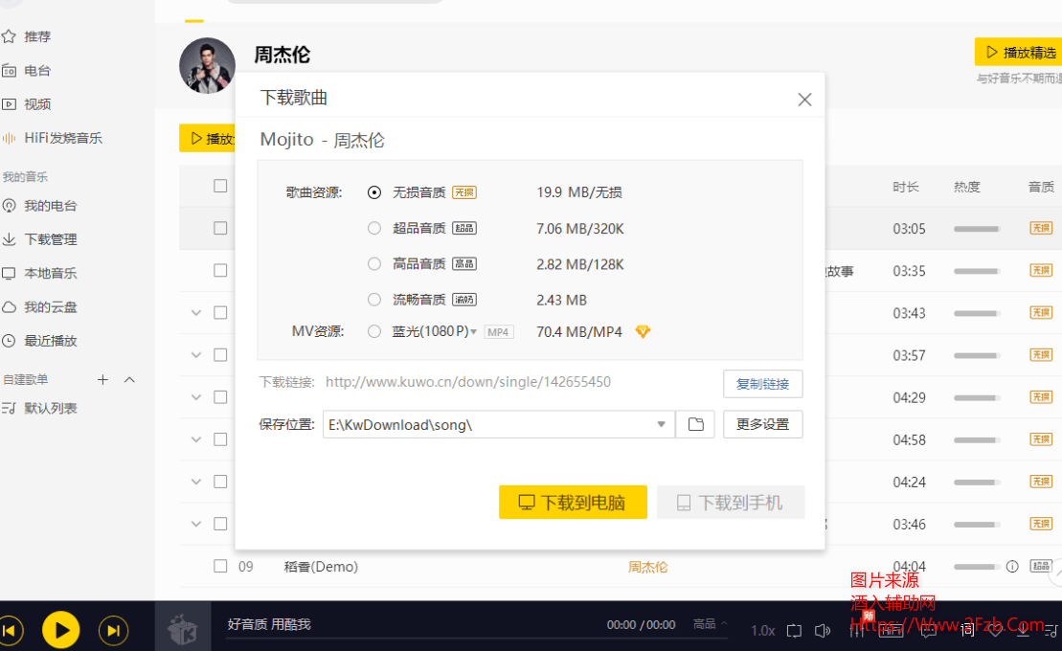Click the volume speaker icon

pyautogui.click(x=823, y=631)
